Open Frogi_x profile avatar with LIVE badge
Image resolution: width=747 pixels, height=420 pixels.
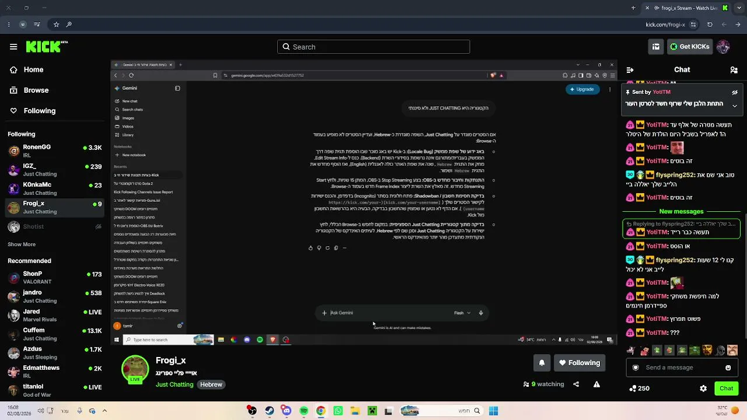(x=135, y=369)
